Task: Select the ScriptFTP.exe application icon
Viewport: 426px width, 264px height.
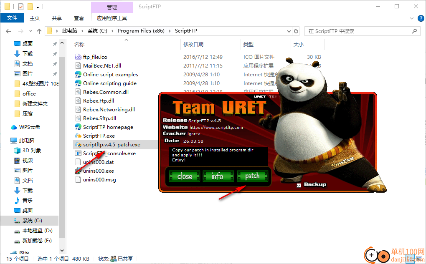Action: 78,136
